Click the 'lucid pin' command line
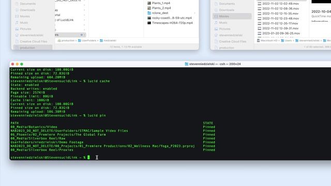 tap(58, 116)
